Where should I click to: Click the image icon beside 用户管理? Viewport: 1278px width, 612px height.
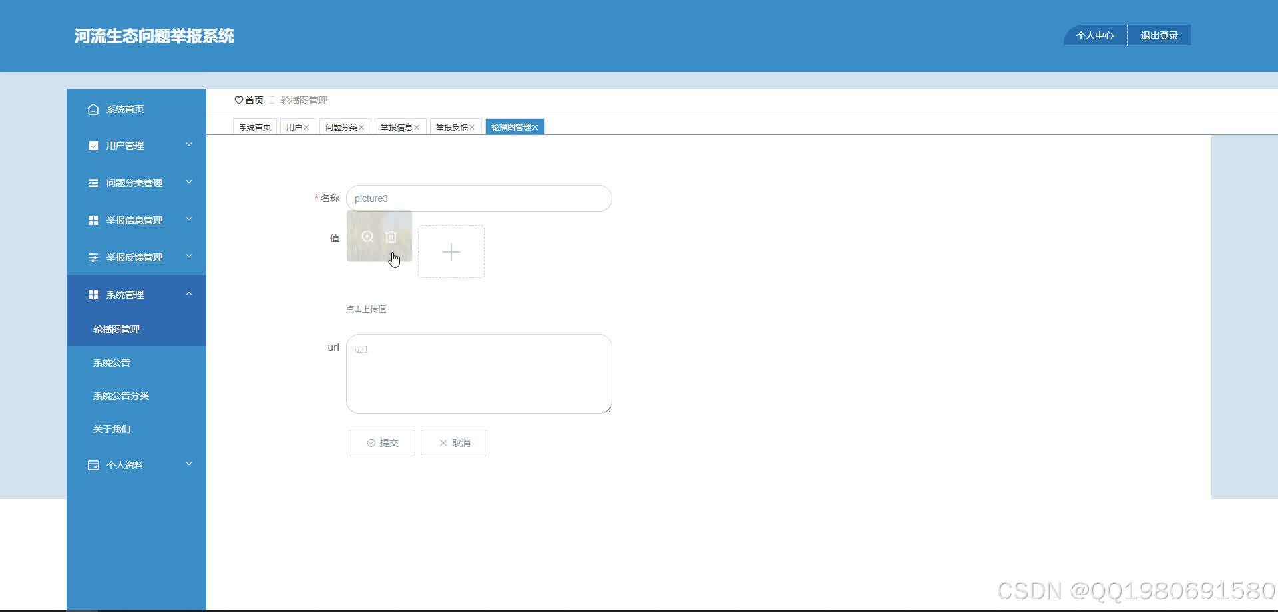93,145
